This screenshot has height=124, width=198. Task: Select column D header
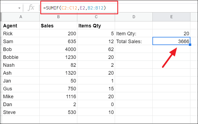133,17
